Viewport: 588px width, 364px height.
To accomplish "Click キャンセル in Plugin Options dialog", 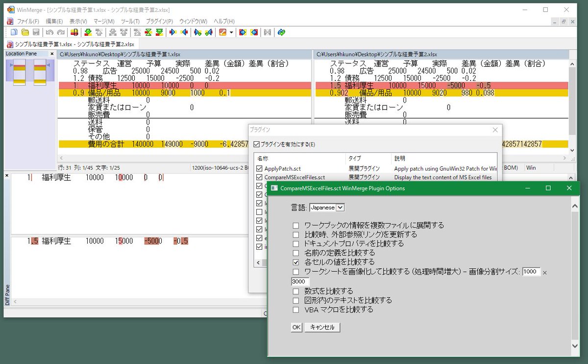I will pos(322,327).
